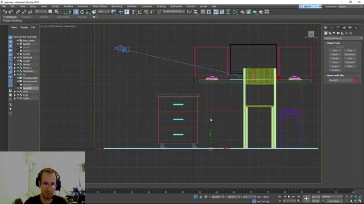This screenshot has height=204, width=364.
Task: Toggle the selection lock icon in status bar
Action: [201, 197]
